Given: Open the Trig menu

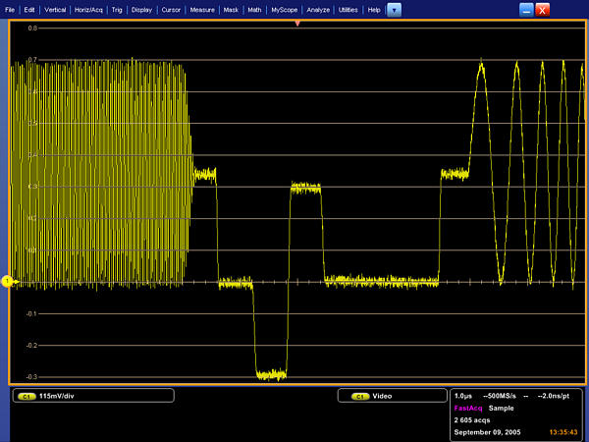Looking at the screenshot, I should [x=117, y=9].
